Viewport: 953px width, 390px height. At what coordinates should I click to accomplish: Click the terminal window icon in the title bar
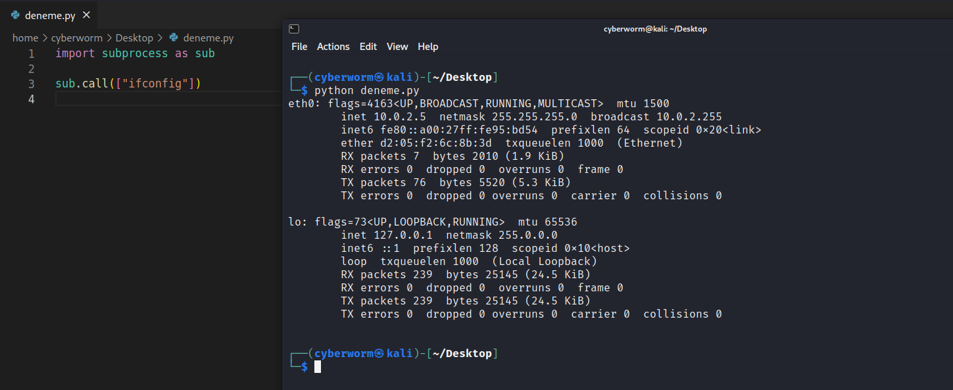294,29
